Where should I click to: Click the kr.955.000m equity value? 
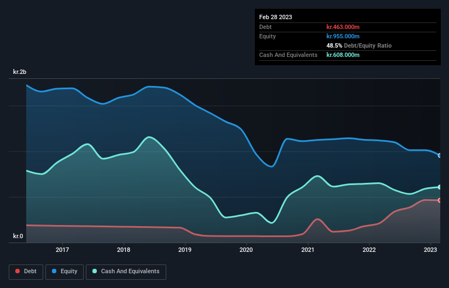click(343, 36)
